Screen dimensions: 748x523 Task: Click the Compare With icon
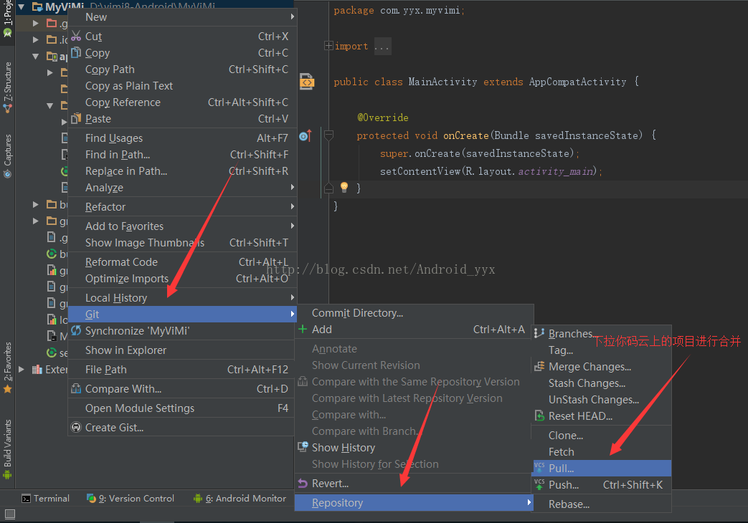click(x=76, y=388)
